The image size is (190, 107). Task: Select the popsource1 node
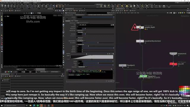(x=173, y=53)
